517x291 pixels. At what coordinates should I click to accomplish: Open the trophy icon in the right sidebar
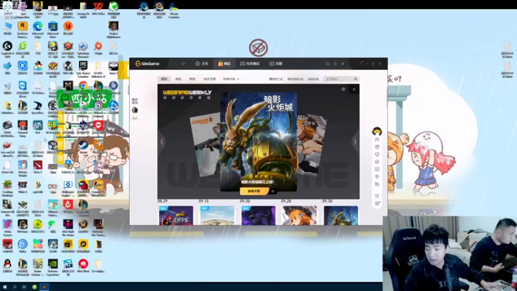[377, 155]
